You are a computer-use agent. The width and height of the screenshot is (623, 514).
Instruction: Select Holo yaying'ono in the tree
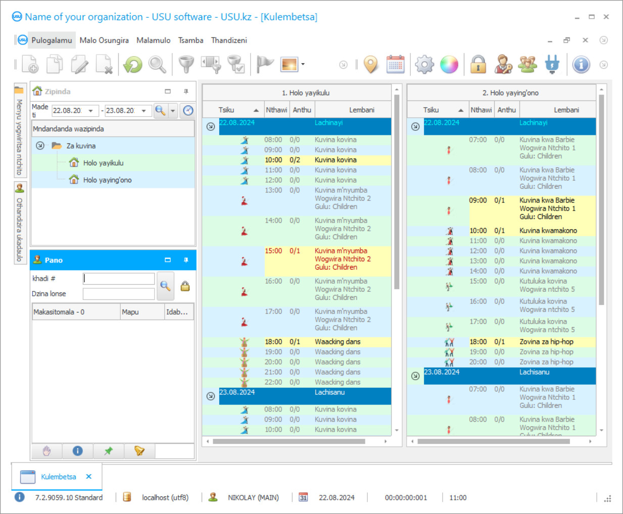pyautogui.click(x=107, y=180)
